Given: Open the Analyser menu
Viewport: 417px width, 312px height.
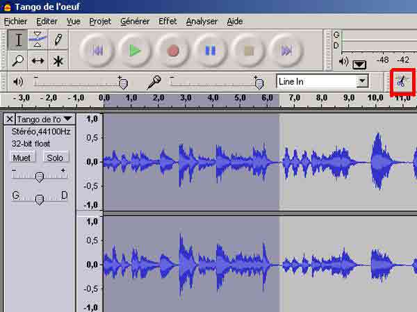Looking at the screenshot, I should pyautogui.click(x=202, y=22).
